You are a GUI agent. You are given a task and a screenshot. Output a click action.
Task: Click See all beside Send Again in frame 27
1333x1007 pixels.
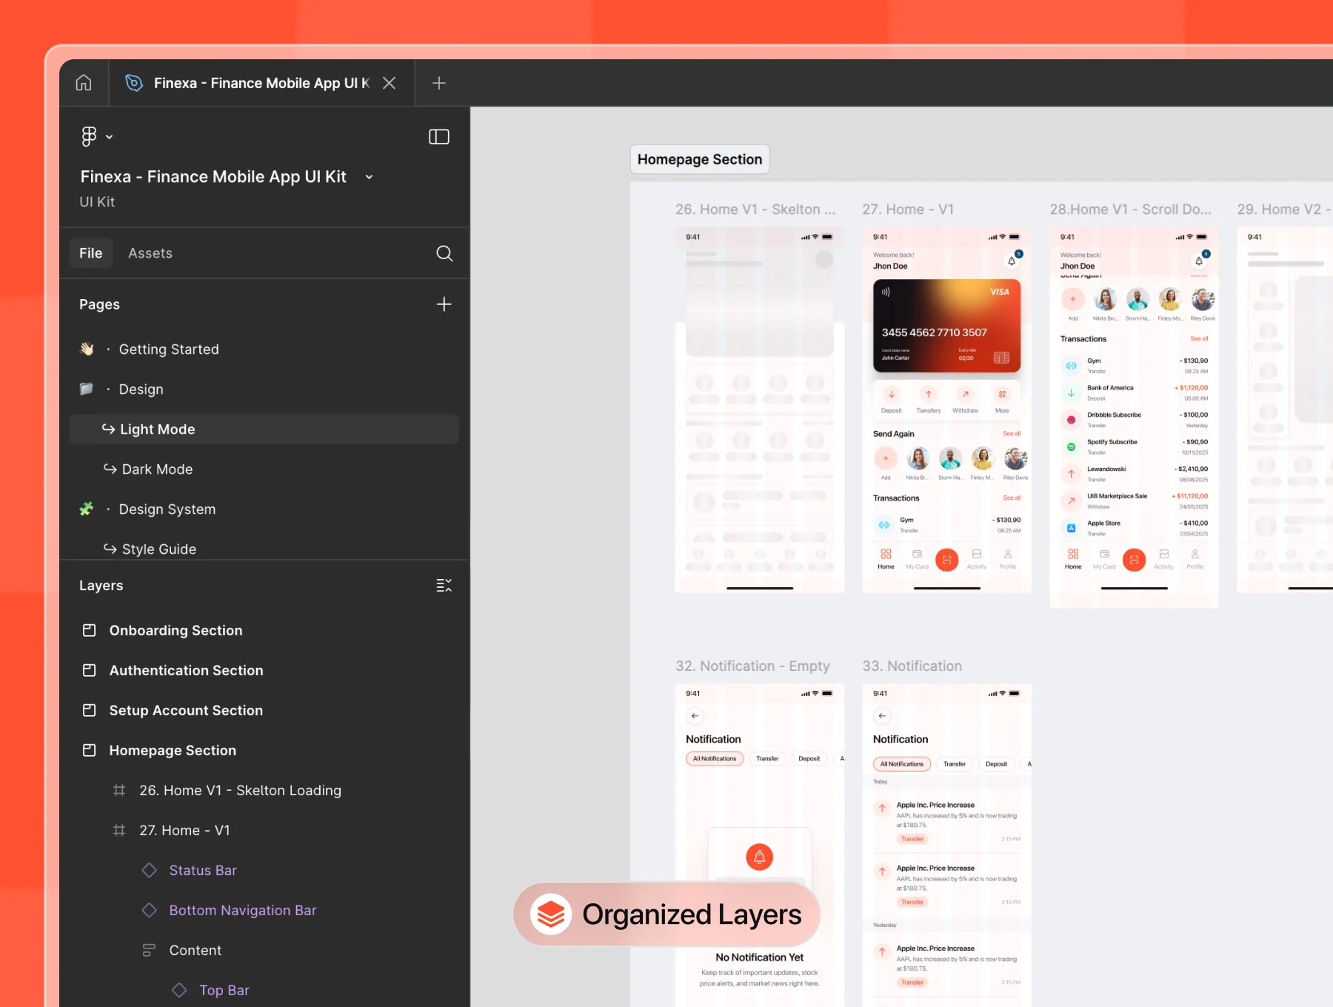tap(1012, 434)
